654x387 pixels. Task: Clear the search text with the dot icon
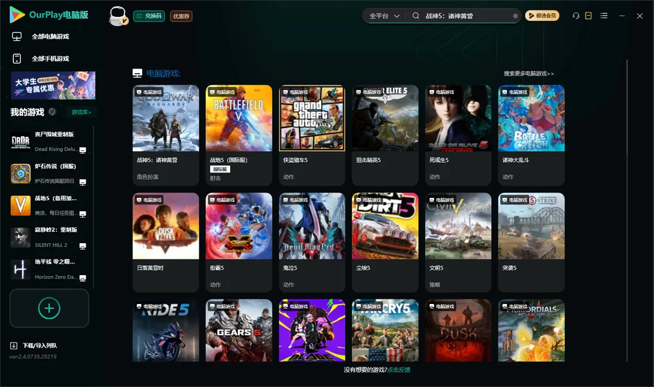click(x=515, y=16)
